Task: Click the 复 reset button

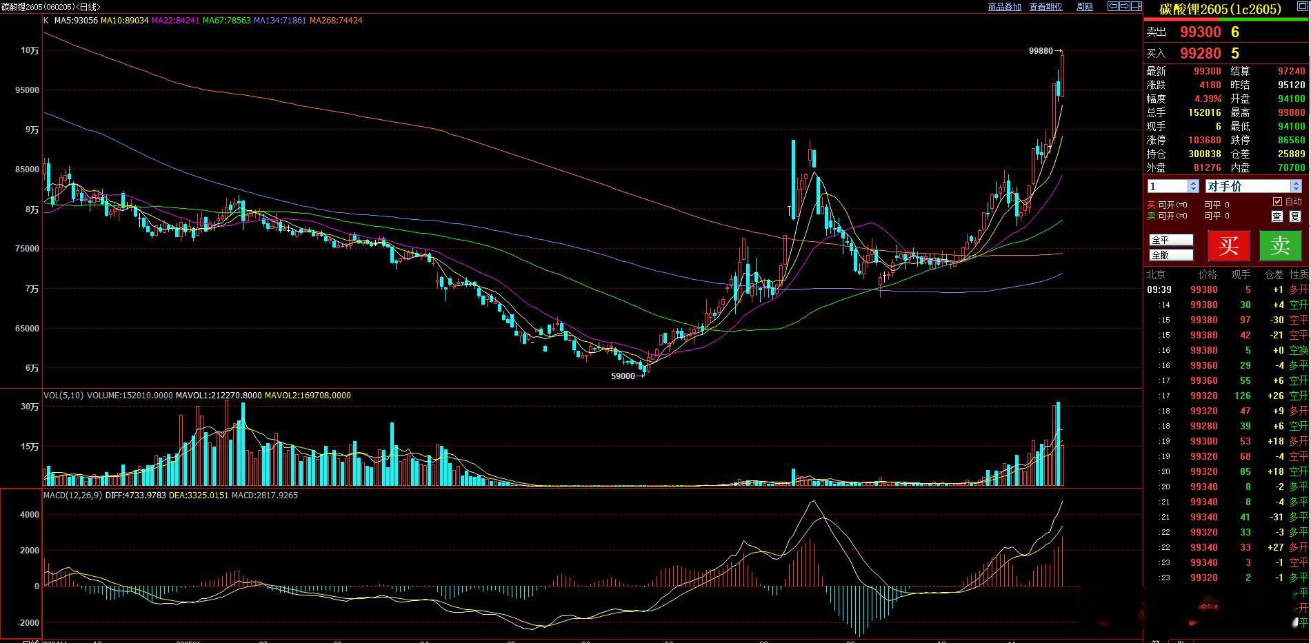Action: coord(1295,216)
